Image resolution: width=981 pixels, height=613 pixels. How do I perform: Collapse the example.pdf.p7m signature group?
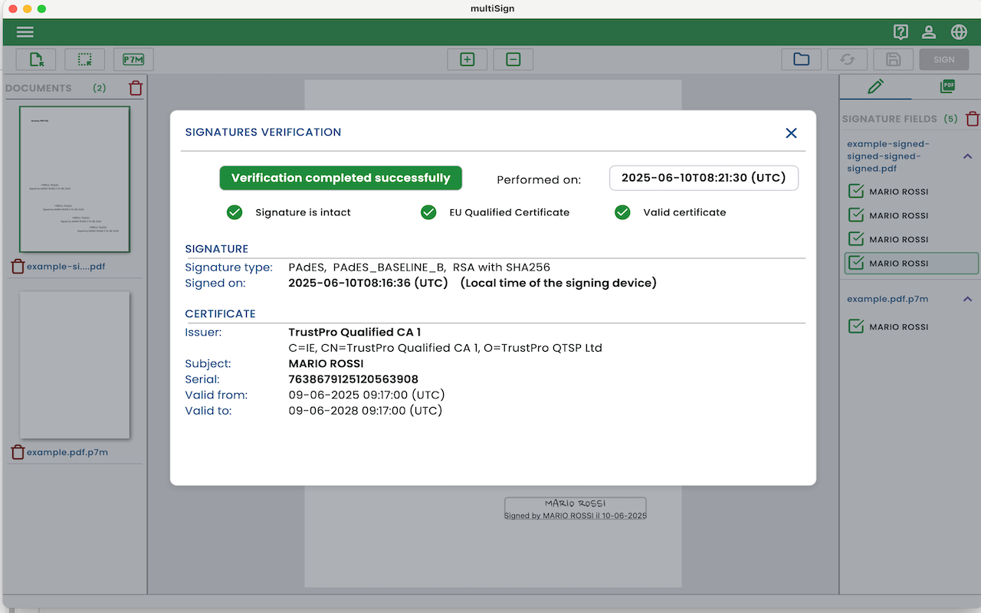click(967, 299)
